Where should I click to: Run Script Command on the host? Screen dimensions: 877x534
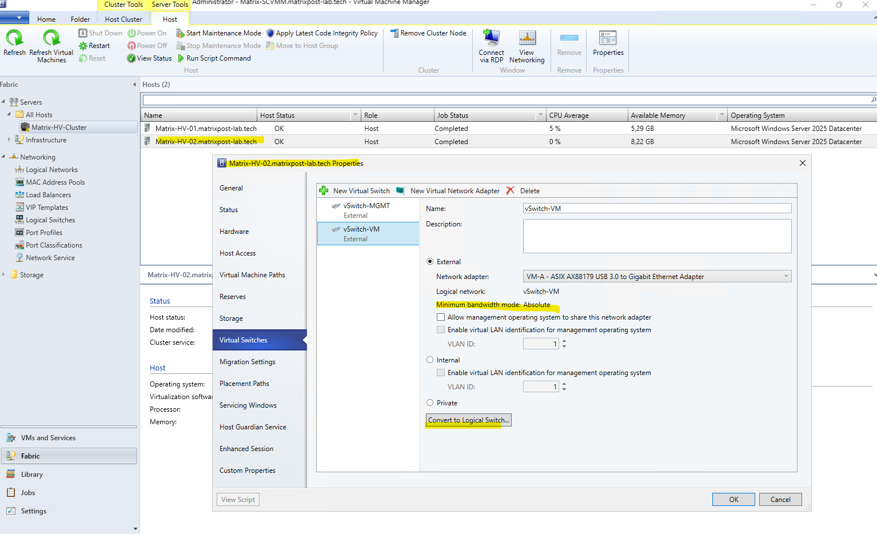coord(214,58)
